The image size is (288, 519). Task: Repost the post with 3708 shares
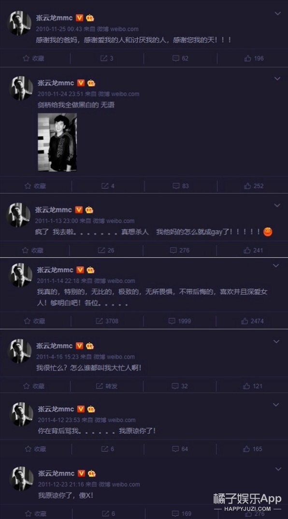(x=107, y=321)
